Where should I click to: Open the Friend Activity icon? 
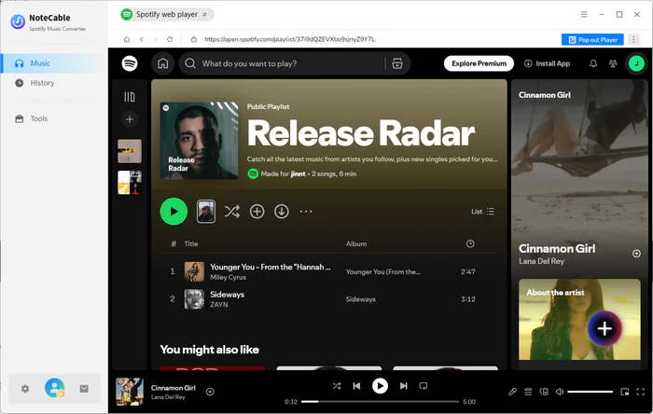tap(613, 63)
